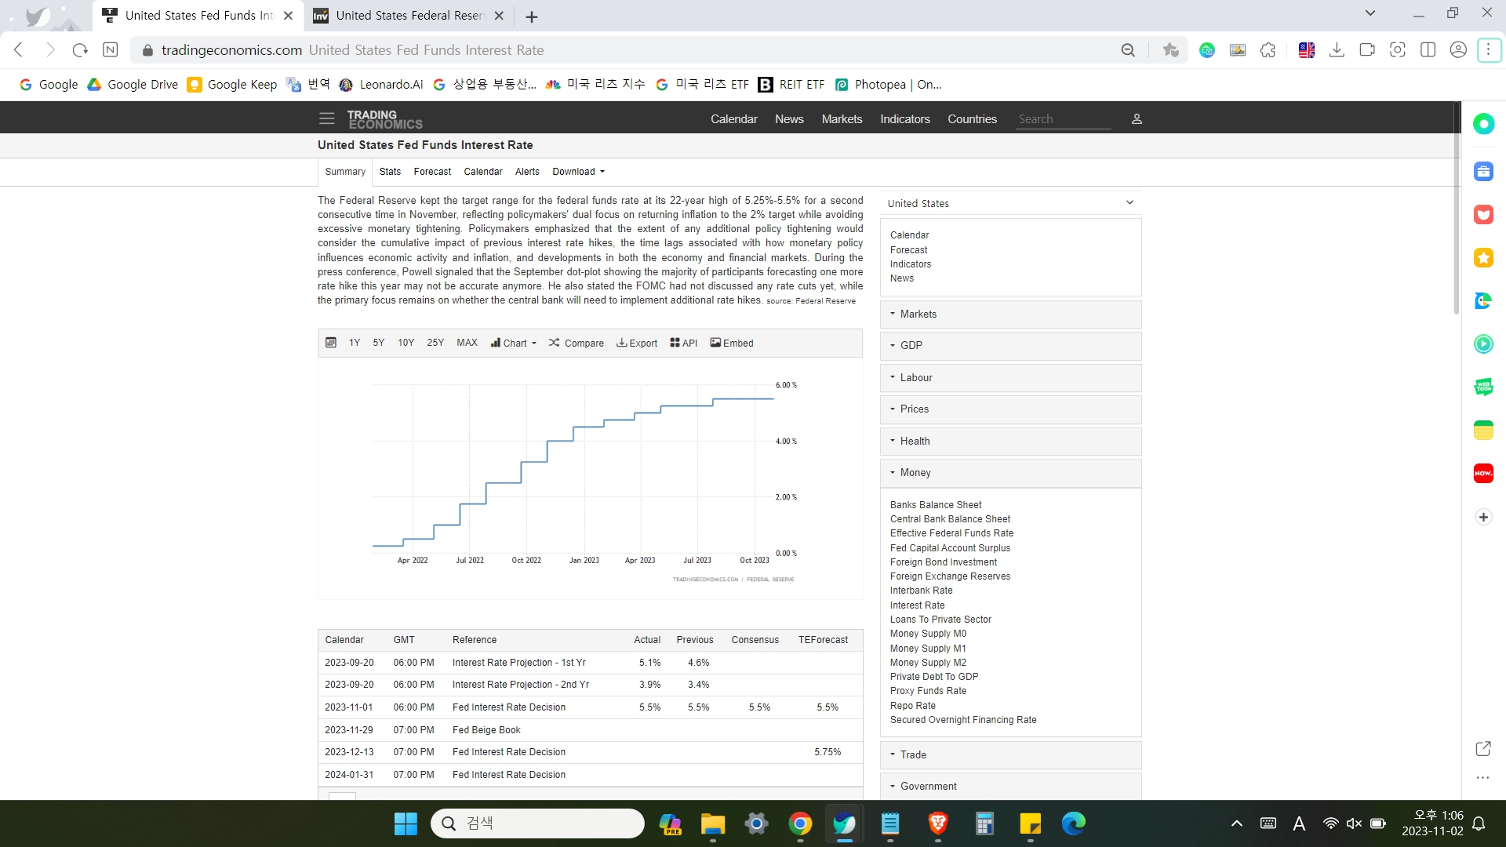
Task: Open the red Pocket sidebar icon
Action: click(x=1483, y=214)
